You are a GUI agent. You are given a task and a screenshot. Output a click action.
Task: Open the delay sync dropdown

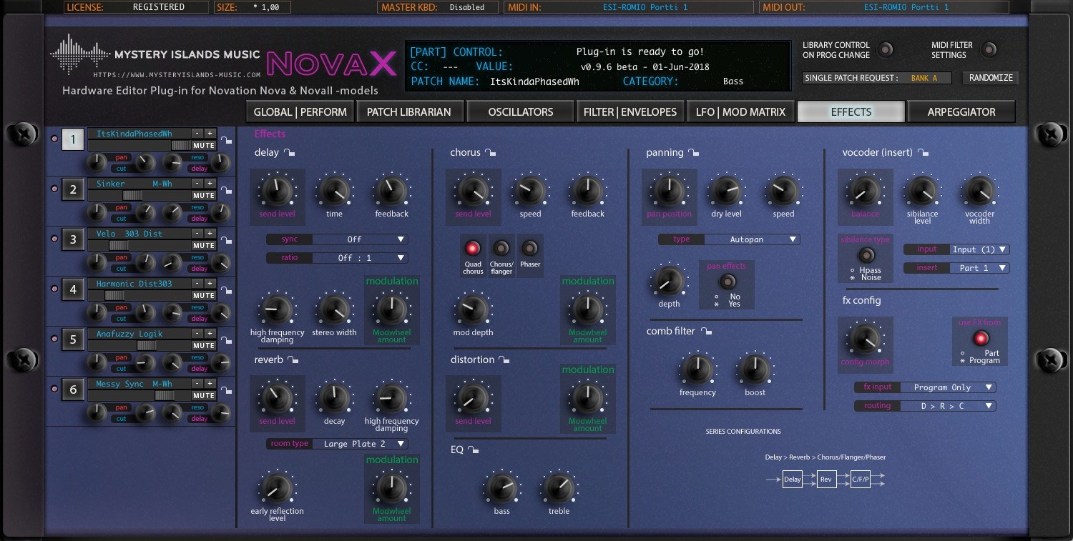(360, 239)
